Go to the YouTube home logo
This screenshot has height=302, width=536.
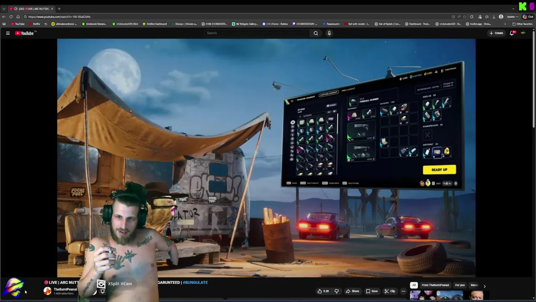point(24,33)
